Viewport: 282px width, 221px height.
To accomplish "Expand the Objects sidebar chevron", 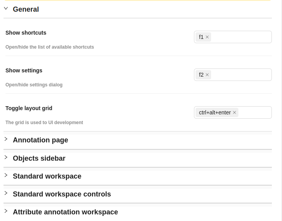I will 6,158.
